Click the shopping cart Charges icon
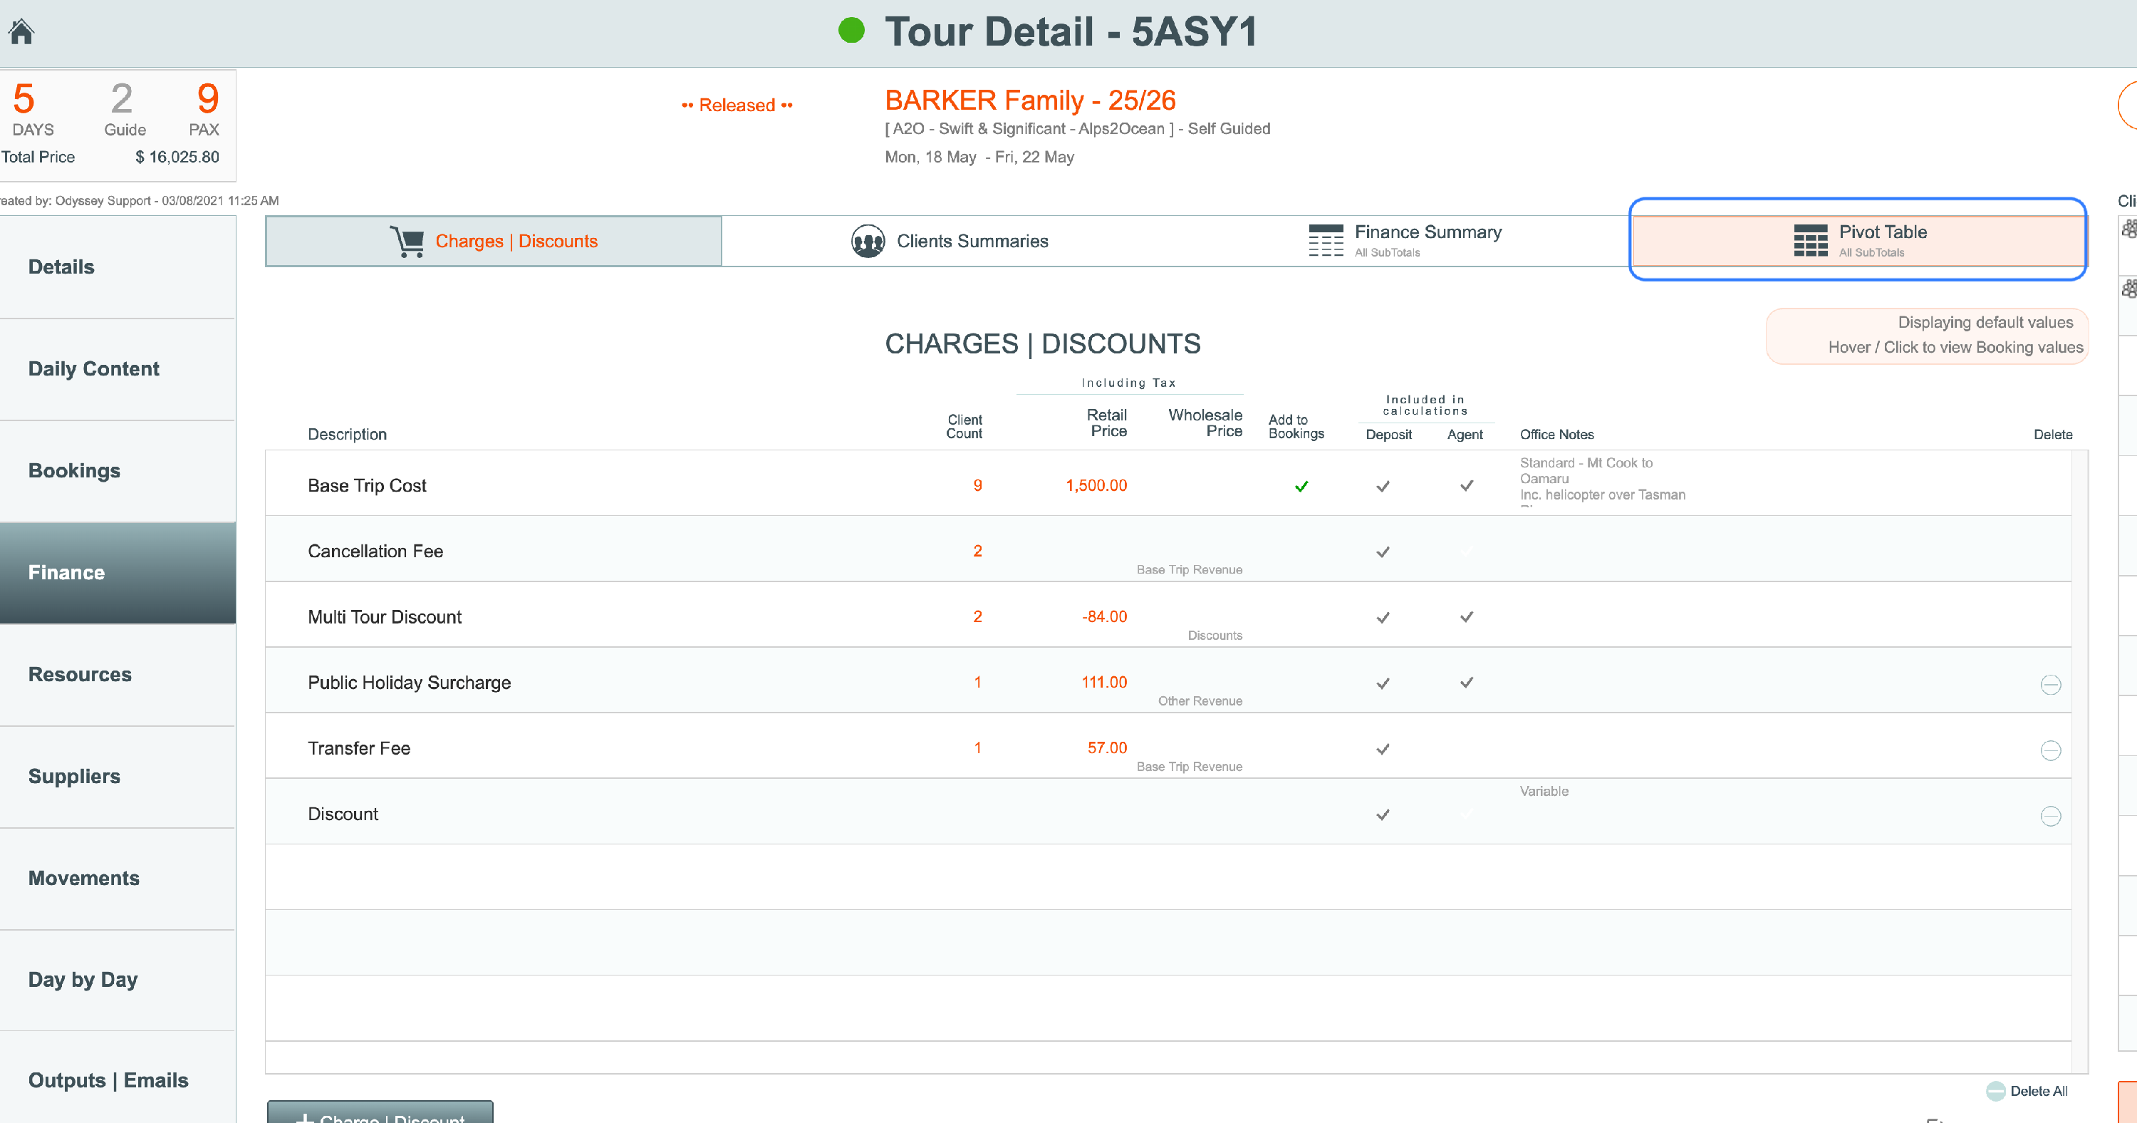 pos(407,242)
